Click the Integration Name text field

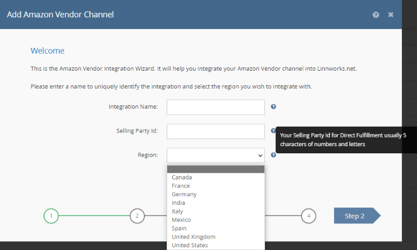click(x=216, y=107)
